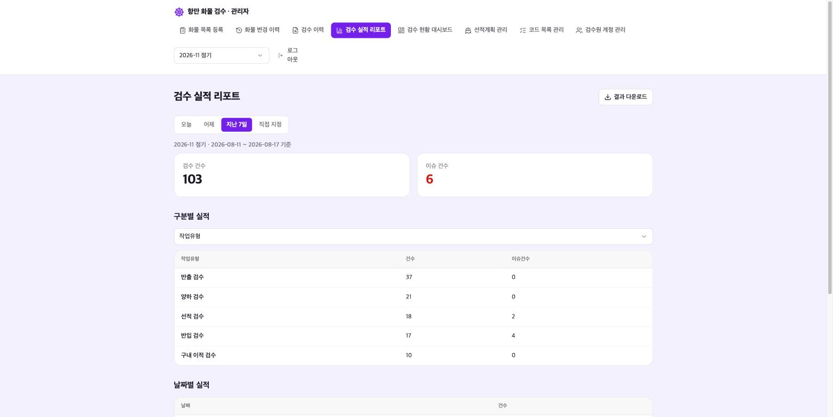833x417 pixels.
Task: Click the 날짜별 실적 section heading
Action: [x=192, y=385]
